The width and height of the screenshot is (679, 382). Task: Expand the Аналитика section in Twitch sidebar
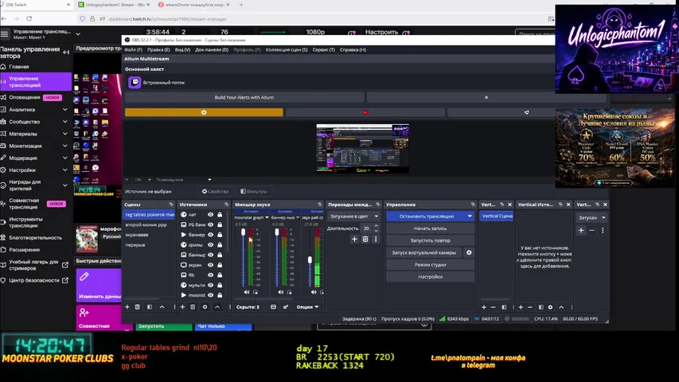click(65, 110)
